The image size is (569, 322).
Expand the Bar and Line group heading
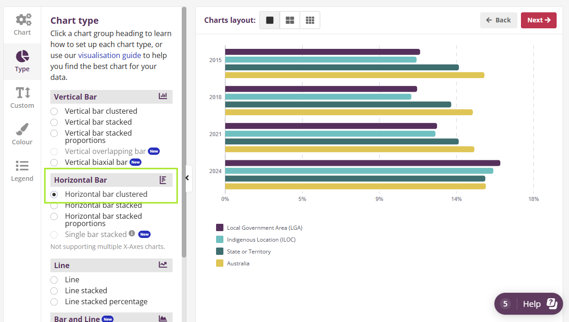pyautogui.click(x=111, y=318)
